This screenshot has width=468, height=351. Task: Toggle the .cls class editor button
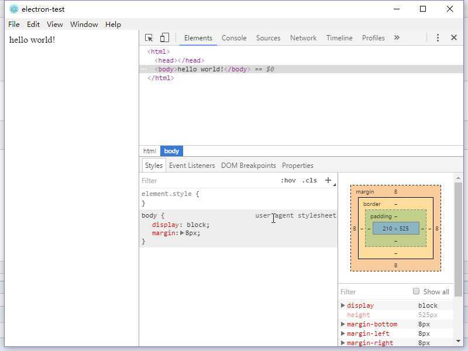point(309,180)
